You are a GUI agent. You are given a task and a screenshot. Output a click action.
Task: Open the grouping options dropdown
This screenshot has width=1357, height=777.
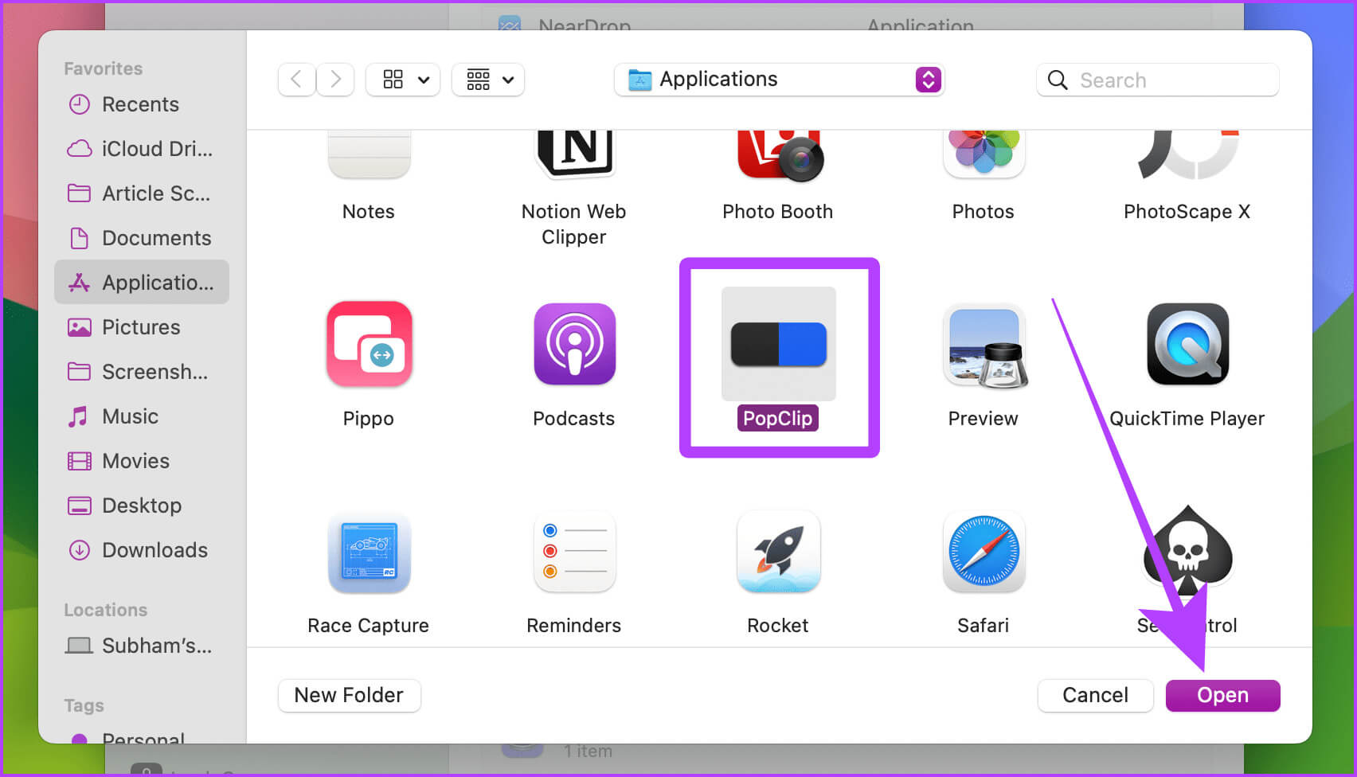(488, 80)
